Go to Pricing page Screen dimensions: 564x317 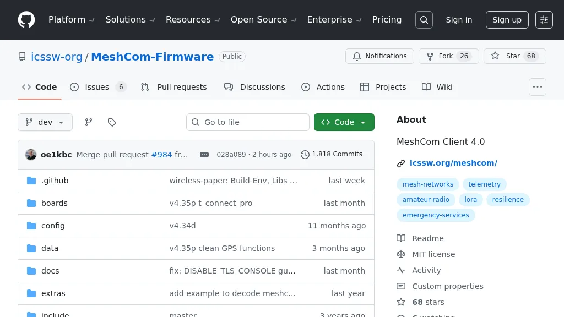(x=387, y=20)
